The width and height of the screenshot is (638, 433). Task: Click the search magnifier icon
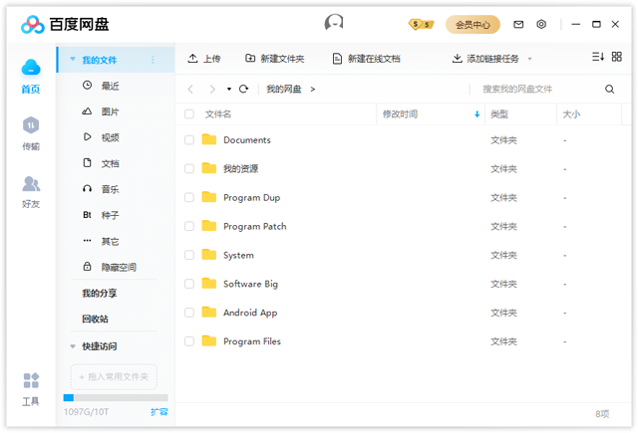tap(610, 89)
